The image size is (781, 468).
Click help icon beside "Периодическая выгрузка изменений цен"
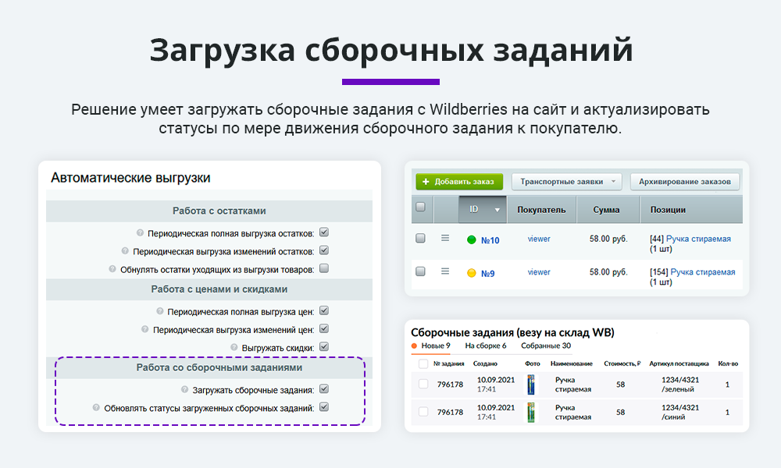145,328
